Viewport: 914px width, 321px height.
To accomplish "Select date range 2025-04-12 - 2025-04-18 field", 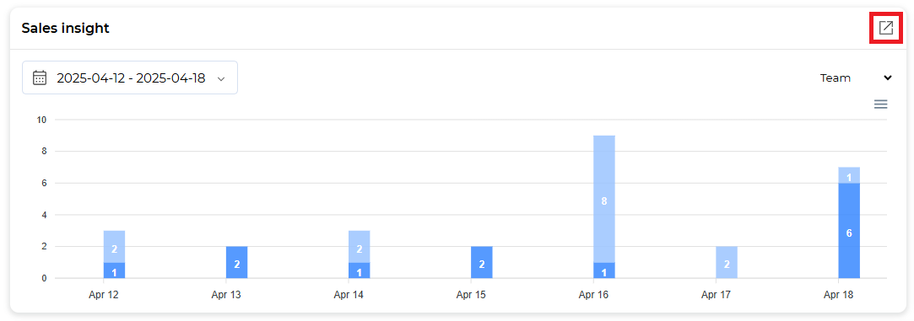I will tap(130, 78).
